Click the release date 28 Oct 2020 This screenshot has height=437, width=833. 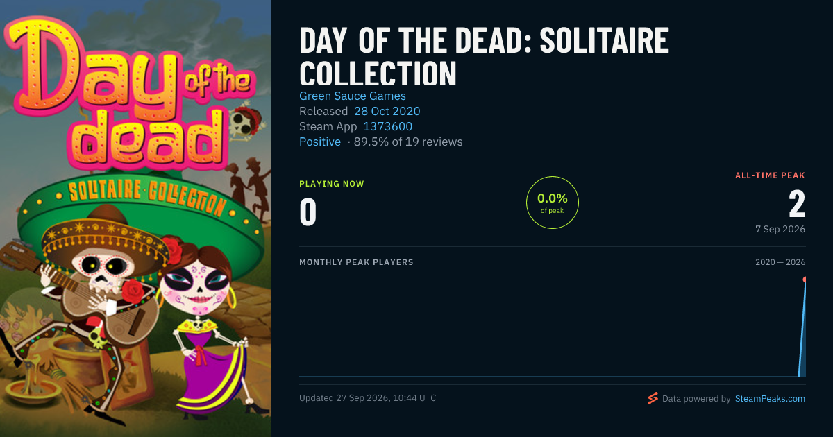pyautogui.click(x=387, y=111)
